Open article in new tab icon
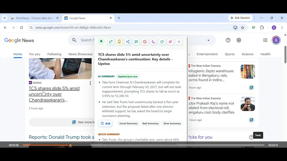Image resolution: width=287 pixels, height=161 pixels. (110, 42)
